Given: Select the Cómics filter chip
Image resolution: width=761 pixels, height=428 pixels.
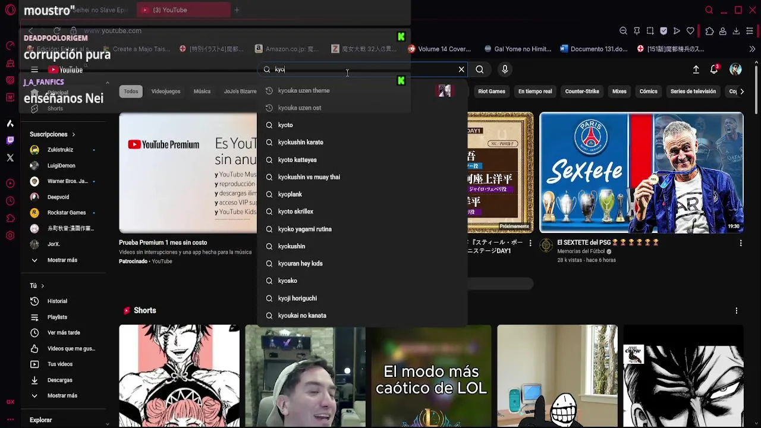Looking at the screenshot, I should pyautogui.click(x=648, y=92).
